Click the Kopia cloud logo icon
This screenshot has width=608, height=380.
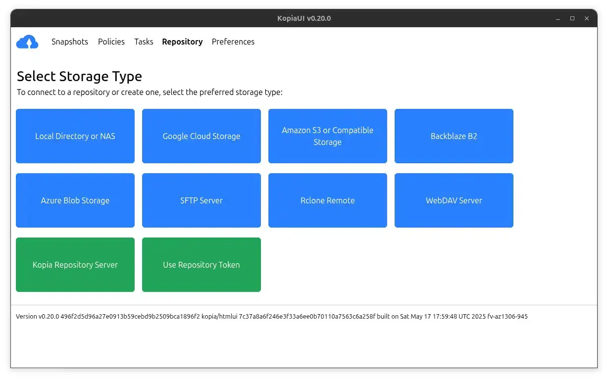coord(27,42)
